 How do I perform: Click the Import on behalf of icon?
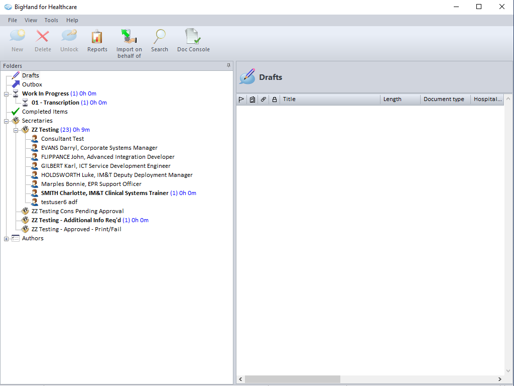pos(129,36)
